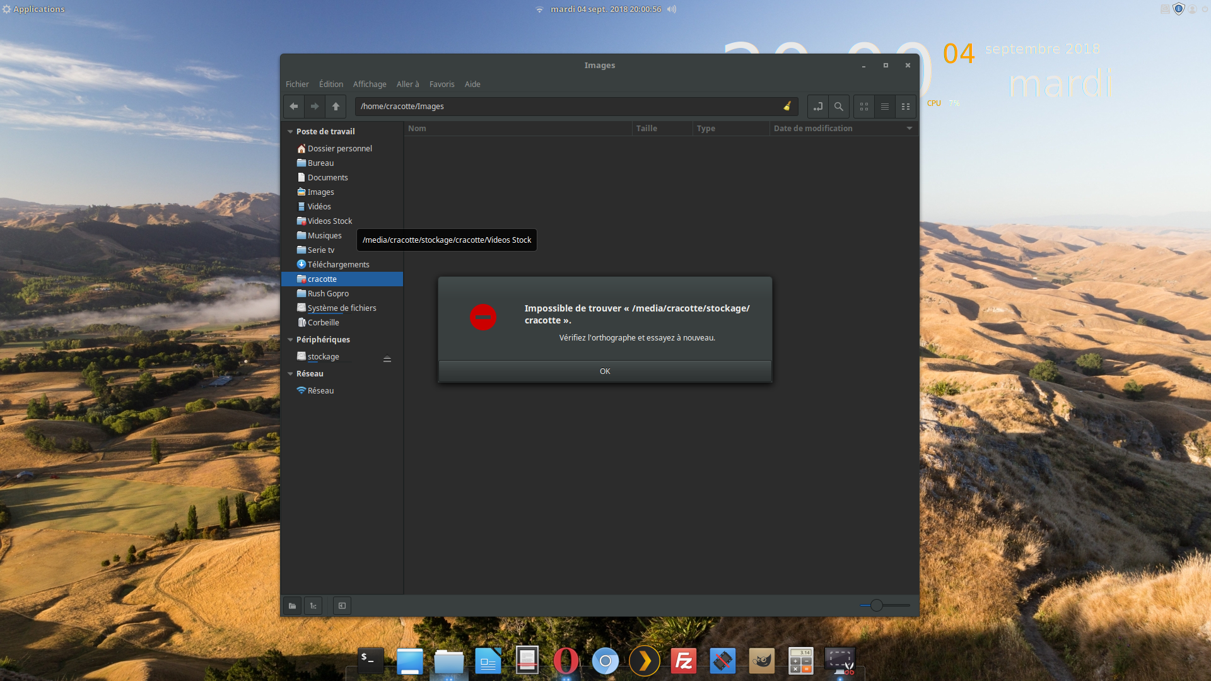Screen dimensions: 1211x681
Task: Go up to the parent folder
Action: point(336,107)
